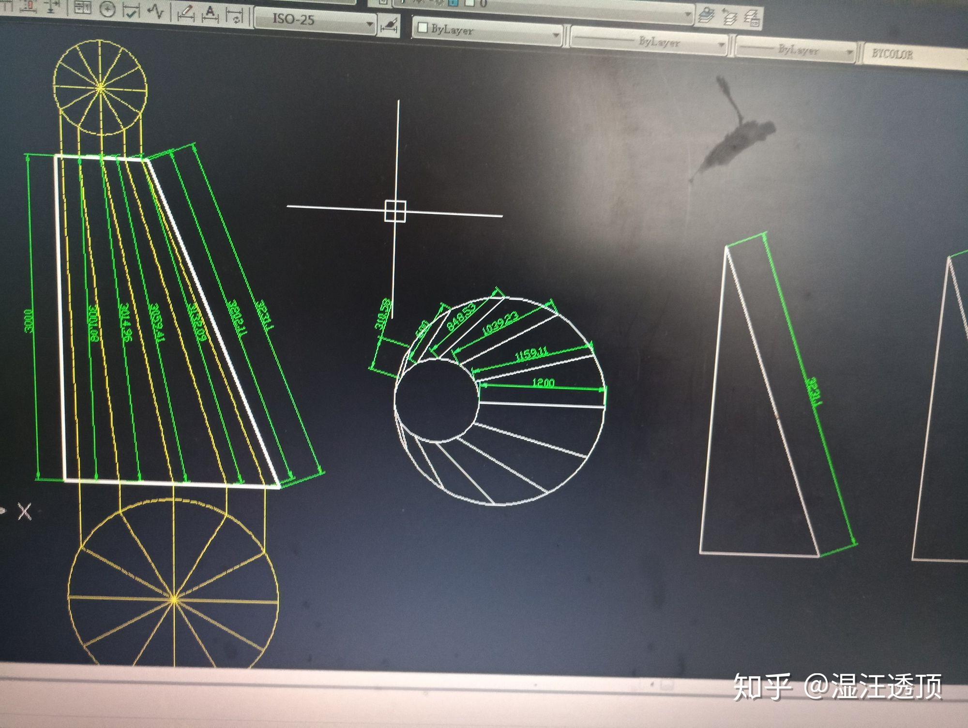
Task: Click the small inner circle in the drawing
Action: pyautogui.click(x=437, y=399)
